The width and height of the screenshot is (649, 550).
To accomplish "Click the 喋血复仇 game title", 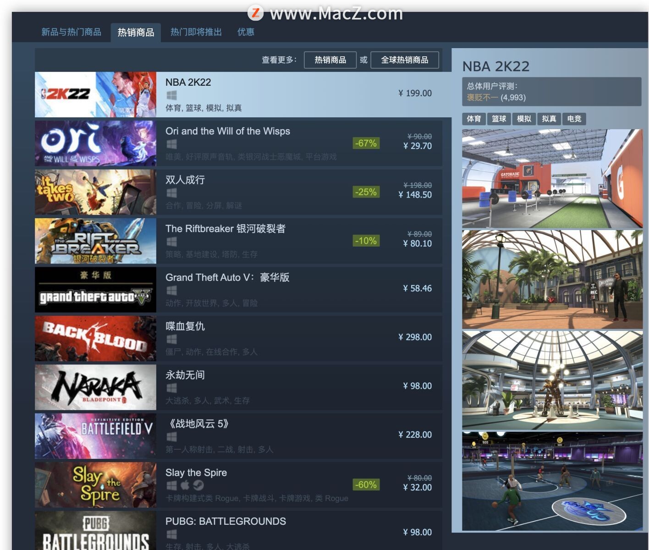I will click(185, 326).
